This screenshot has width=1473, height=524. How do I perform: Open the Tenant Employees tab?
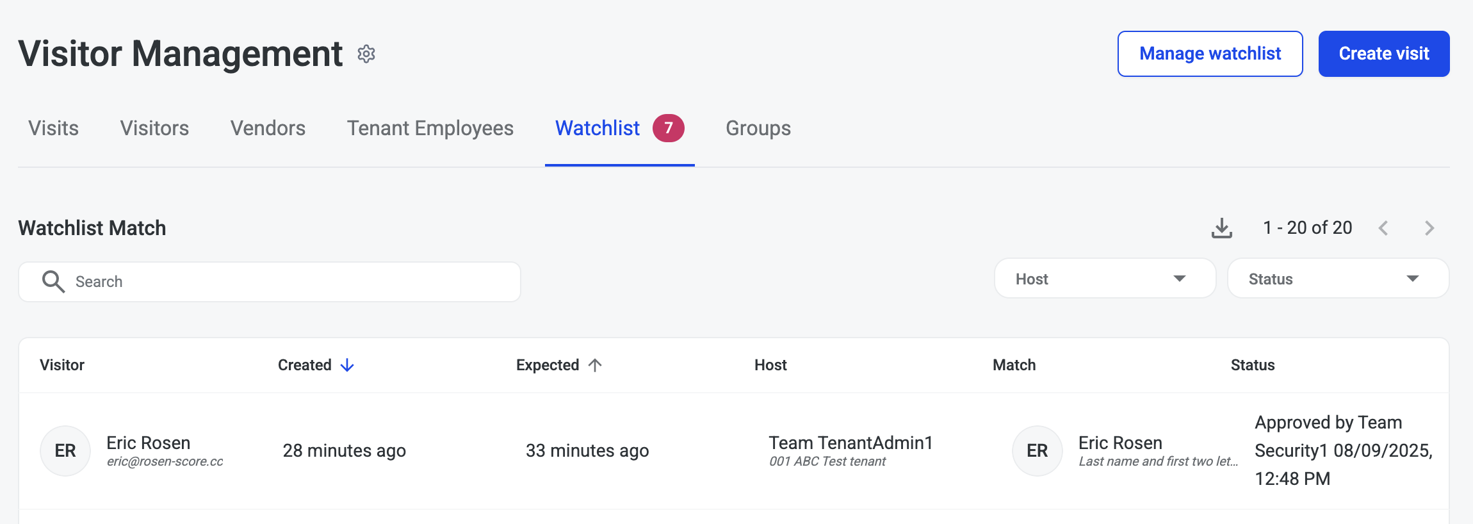[430, 128]
